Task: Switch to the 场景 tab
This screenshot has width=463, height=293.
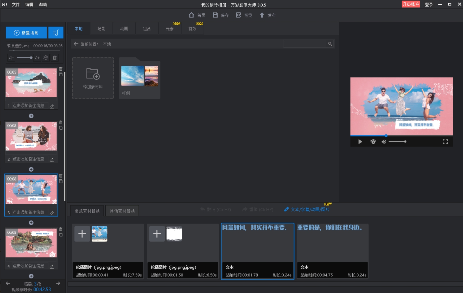Action: point(101,29)
